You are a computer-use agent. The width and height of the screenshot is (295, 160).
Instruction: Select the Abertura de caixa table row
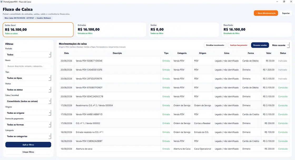(x=174, y=149)
